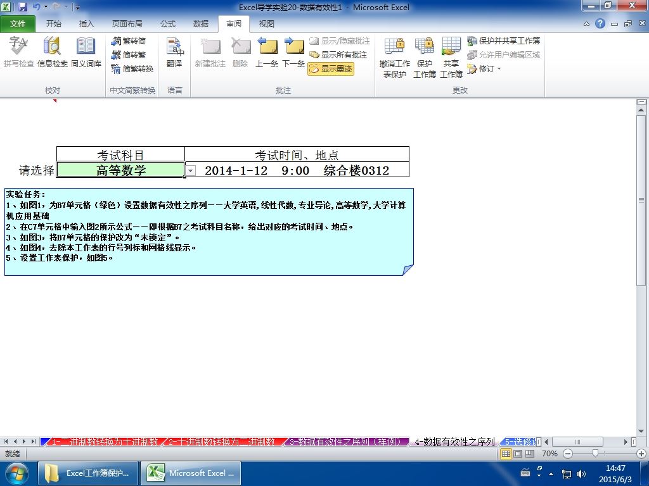Select the green 高等数学 cell
Viewport: 649px width, 486px height.
(x=120, y=170)
